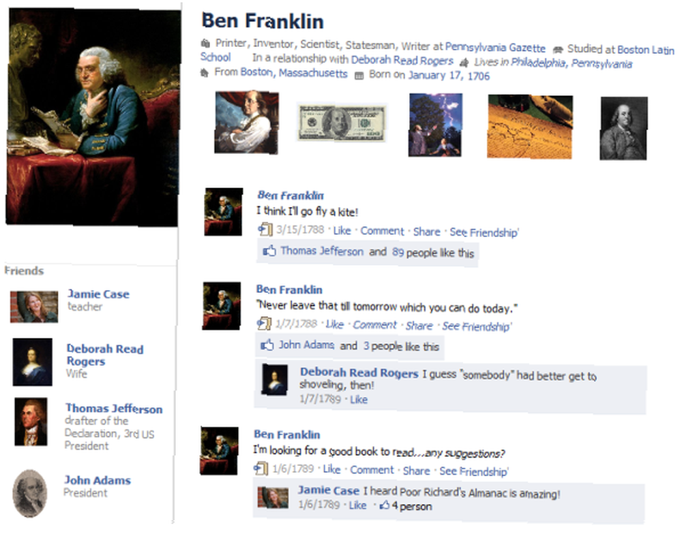This screenshot has width=682, height=534.
Task: Click the note icon before 1/6/1789 date
Action: [x=261, y=469]
